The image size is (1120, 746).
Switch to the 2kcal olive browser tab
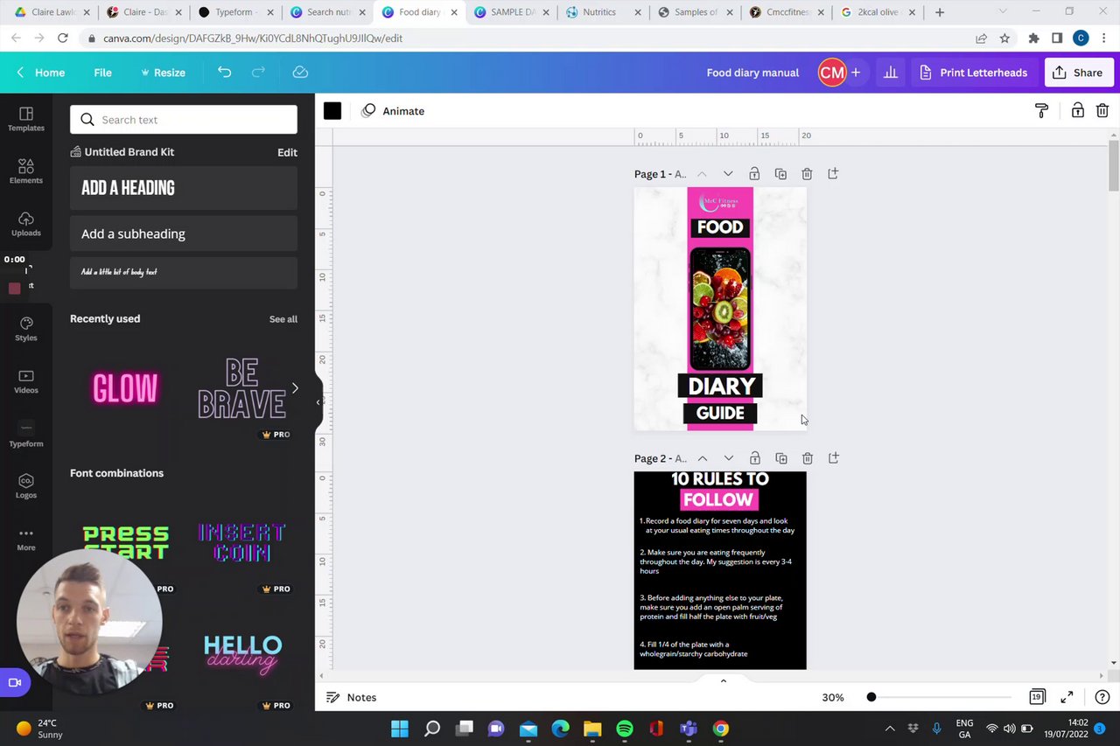point(879,12)
